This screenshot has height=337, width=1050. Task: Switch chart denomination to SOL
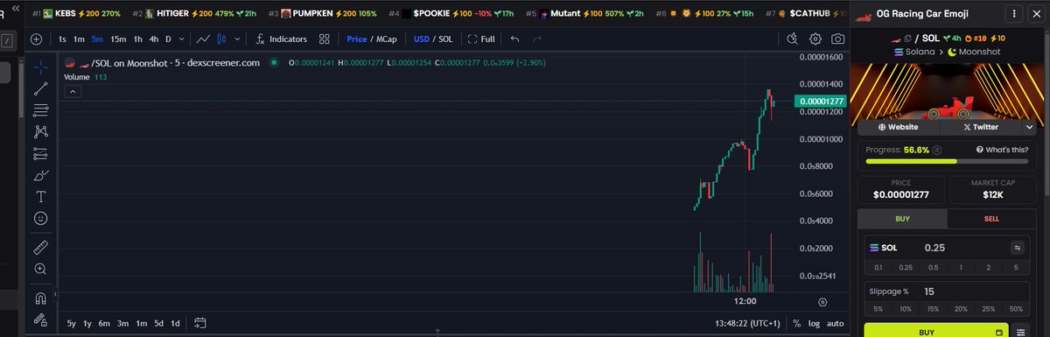(x=446, y=39)
